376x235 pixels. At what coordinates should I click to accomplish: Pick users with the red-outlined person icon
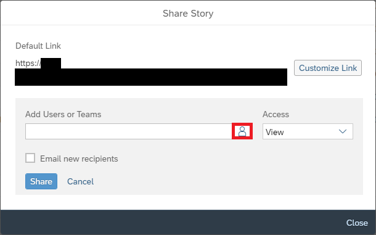click(242, 131)
